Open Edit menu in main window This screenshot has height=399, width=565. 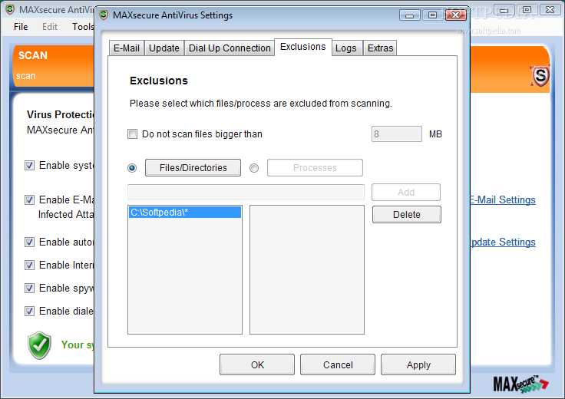(50, 27)
